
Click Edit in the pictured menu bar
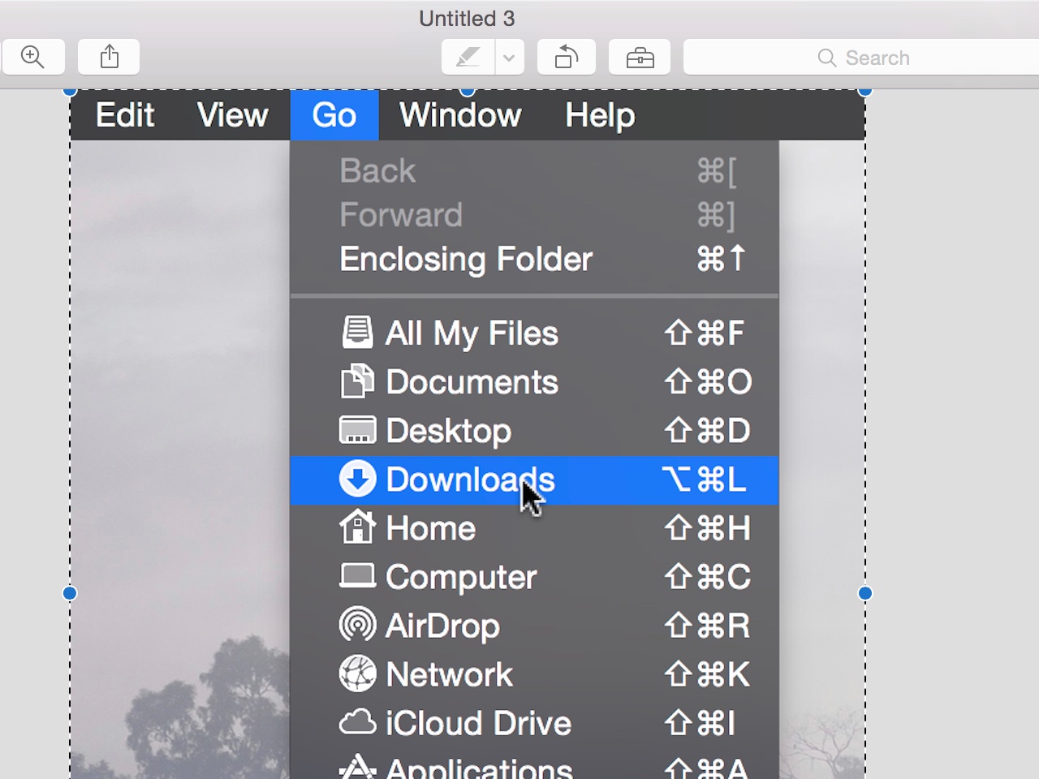click(x=125, y=115)
